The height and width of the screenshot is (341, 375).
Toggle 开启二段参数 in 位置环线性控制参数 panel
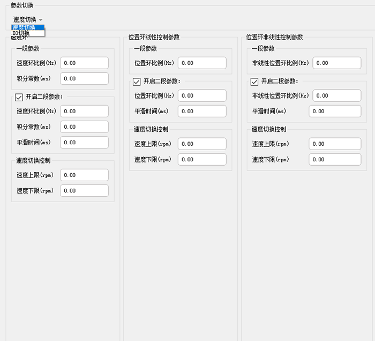point(137,81)
